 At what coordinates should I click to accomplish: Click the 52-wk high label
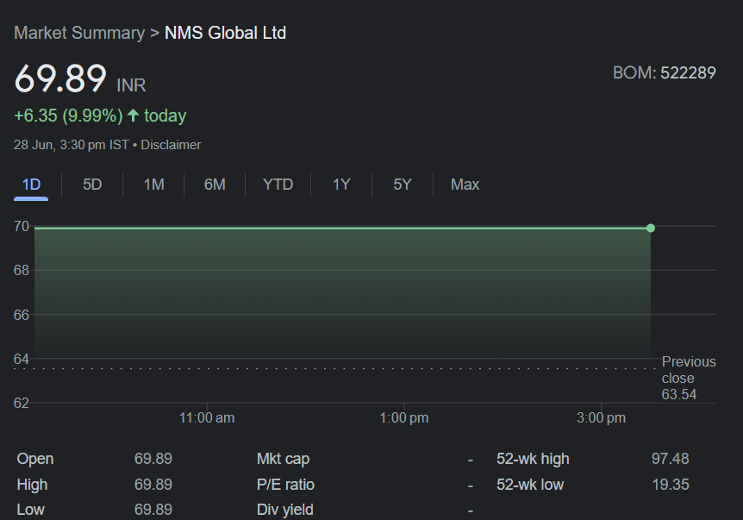tap(533, 459)
